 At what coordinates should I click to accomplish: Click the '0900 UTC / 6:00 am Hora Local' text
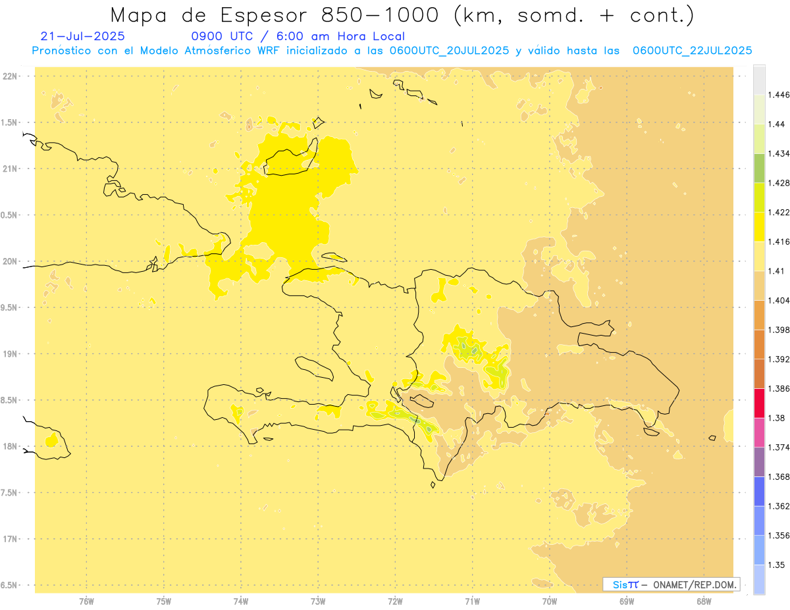(x=298, y=37)
